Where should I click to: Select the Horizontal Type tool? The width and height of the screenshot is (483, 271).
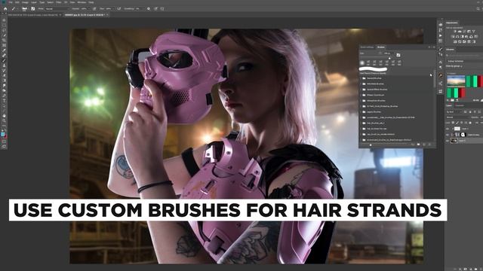click(x=5, y=100)
